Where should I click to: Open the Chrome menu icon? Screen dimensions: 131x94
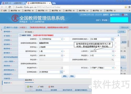tap(130, 7)
